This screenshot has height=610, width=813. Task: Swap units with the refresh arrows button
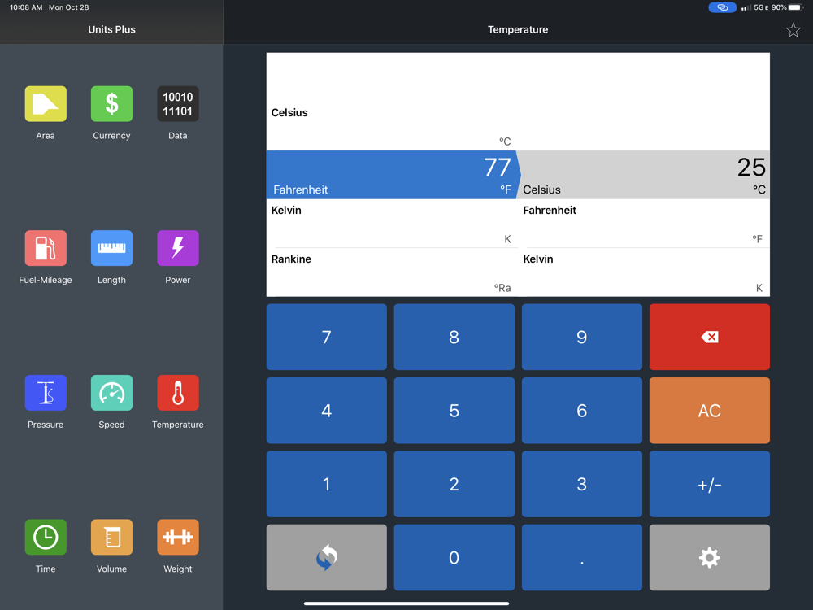pos(327,558)
